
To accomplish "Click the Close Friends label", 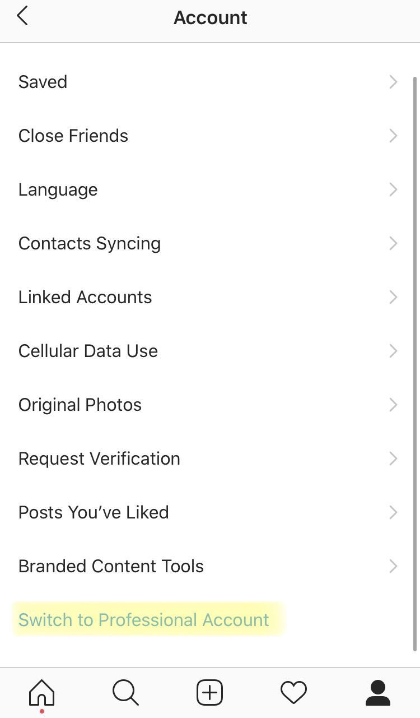I will 73,136.
